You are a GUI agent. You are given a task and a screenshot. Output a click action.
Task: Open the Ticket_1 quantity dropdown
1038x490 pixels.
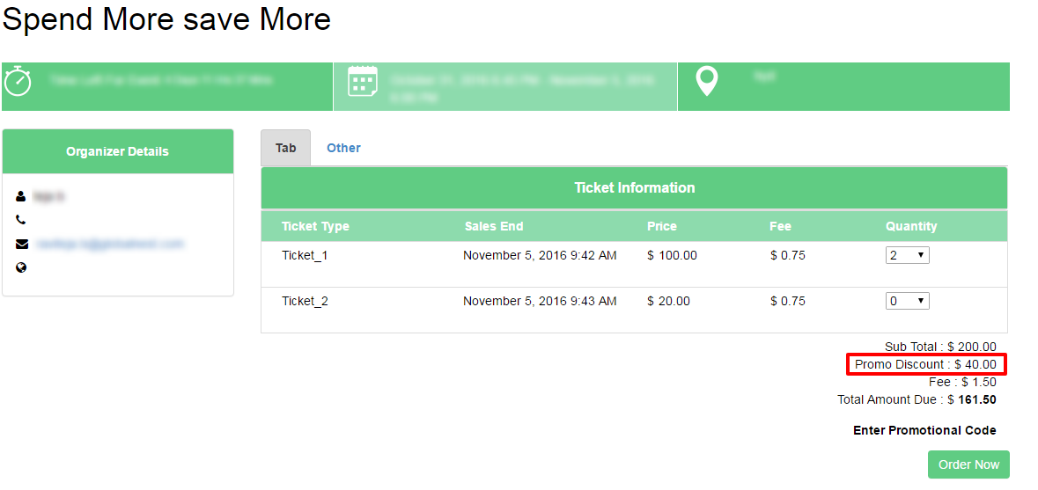(x=907, y=255)
